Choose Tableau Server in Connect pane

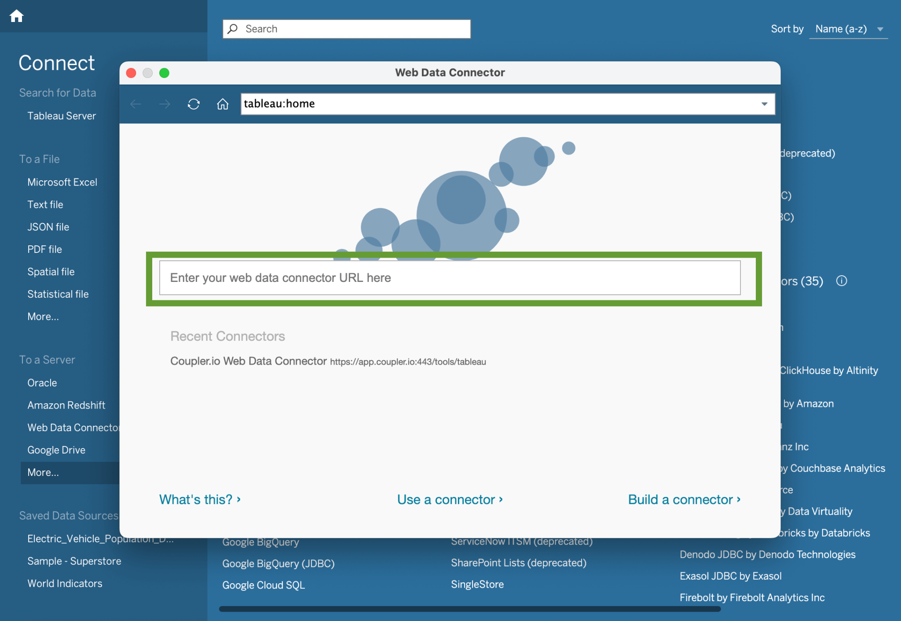click(x=61, y=116)
